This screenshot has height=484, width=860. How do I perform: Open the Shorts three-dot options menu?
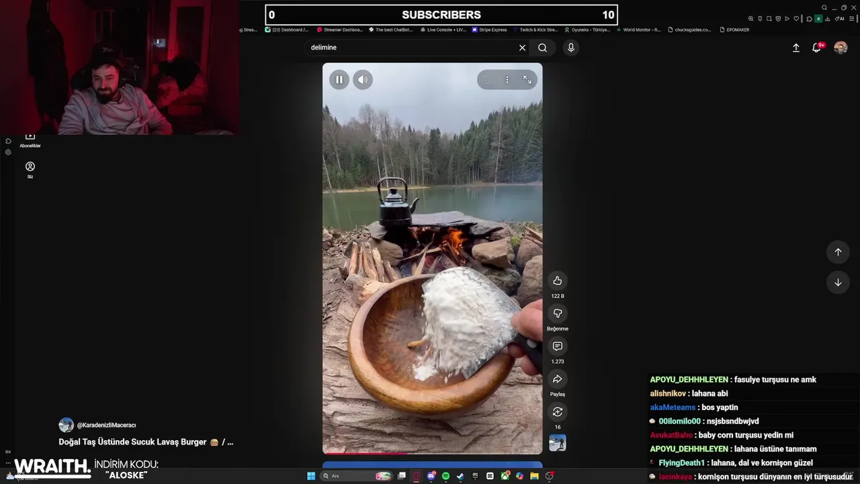tap(507, 80)
